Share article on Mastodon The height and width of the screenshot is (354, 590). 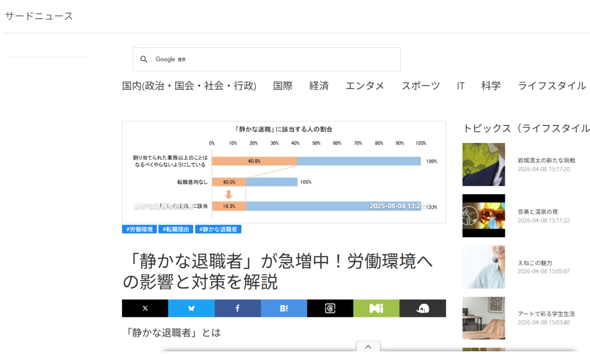(x=422, y=309)
